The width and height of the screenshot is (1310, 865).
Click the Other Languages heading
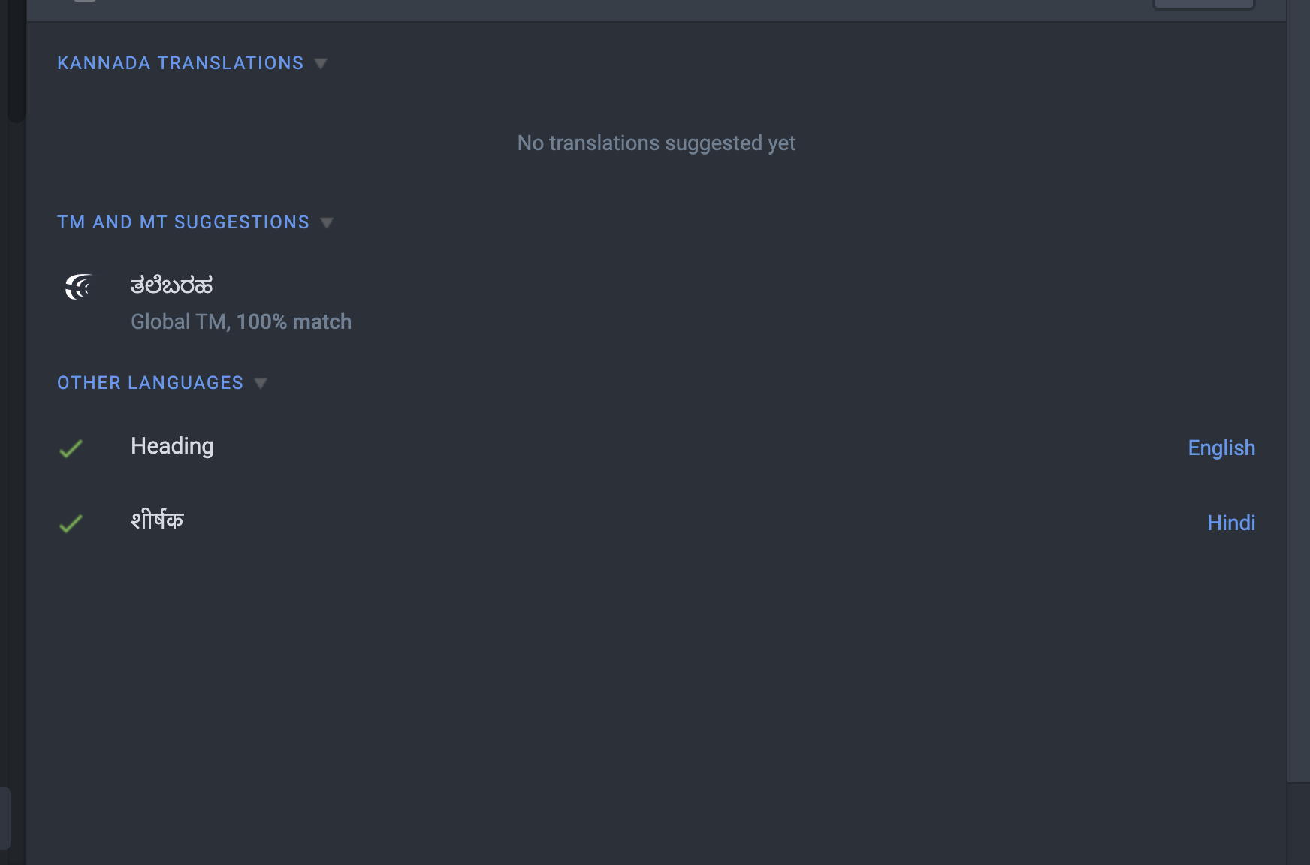pyautogui.click(x=150, y=383)
